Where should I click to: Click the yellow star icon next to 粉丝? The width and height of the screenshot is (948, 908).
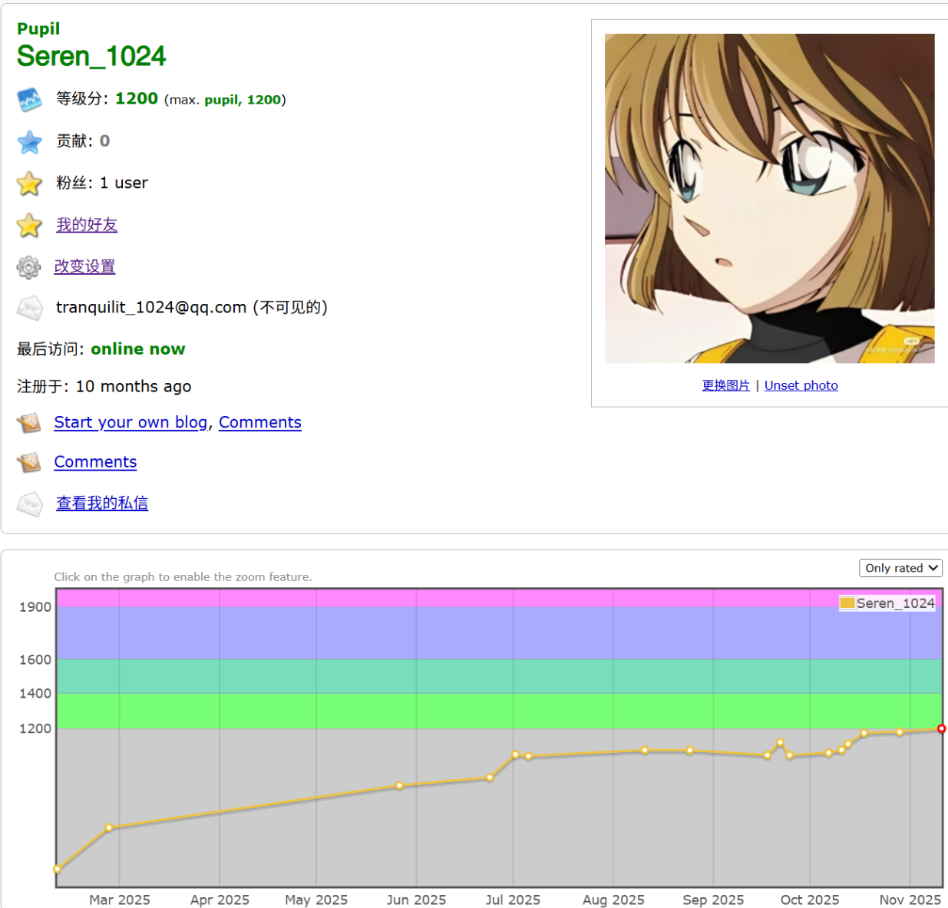point(30,183)
